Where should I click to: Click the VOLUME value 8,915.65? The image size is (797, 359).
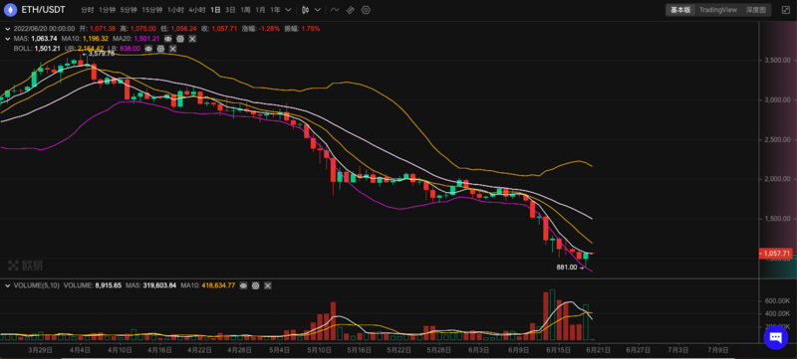pos(109,285)
